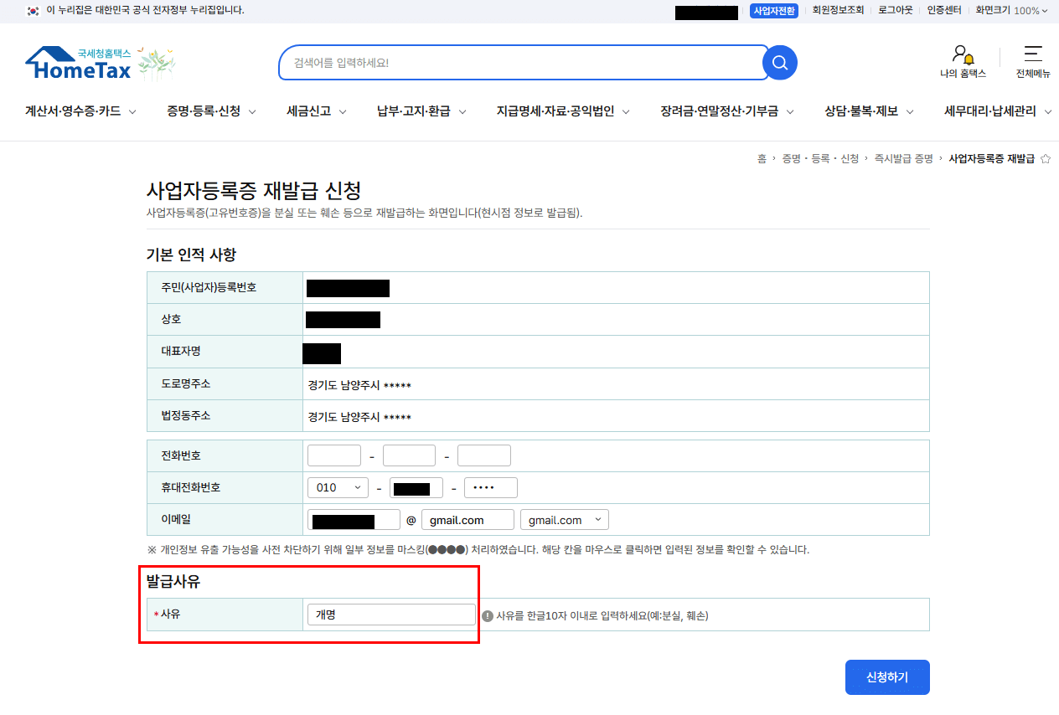Image resolution: width=1059 pixels, height=715 pixels.
Task: Expand the 세금신고 menu chevron
Action: (344, 111)
